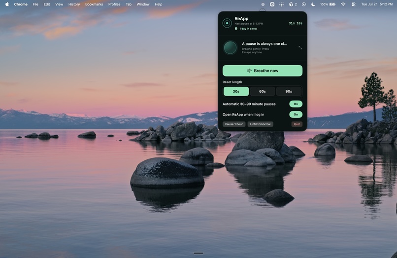The height and width of the screenshot is (258, 397).
Task: Click the '1 day in a row' streak text
Action: click(248, 29)
